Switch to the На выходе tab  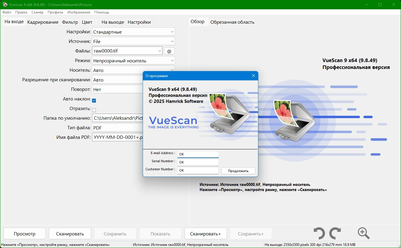tap(113, 22)
